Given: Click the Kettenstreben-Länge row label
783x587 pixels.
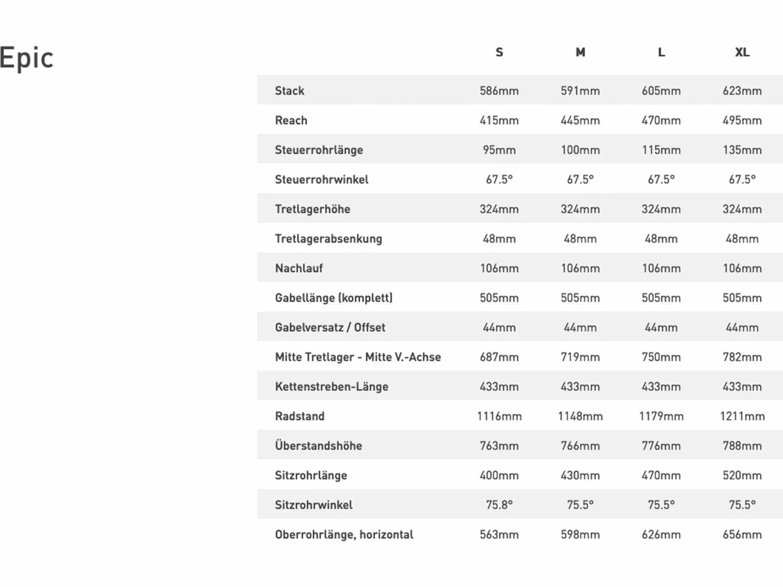Looking at the screenshot, I should (x=332, y=386).
